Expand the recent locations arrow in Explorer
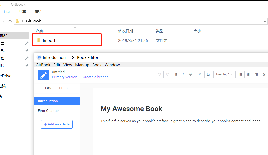This screenshot has width=268, height=155. (4, 21)
